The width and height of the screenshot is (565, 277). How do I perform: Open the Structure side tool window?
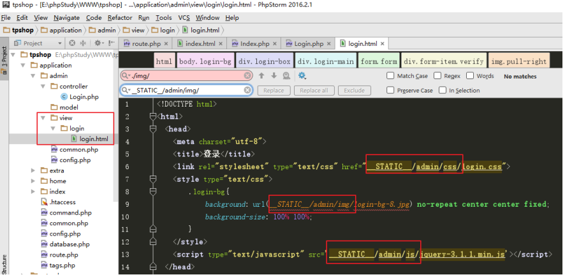pos(4,264)
